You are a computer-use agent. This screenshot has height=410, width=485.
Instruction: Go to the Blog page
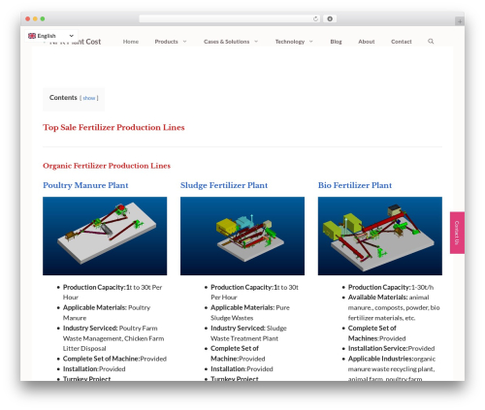(336, 42)
